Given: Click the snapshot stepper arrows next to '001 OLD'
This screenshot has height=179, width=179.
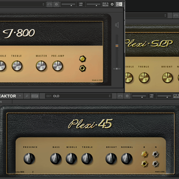Looking at the screenshot, I should pyautogui.click(x=110, y=96).
